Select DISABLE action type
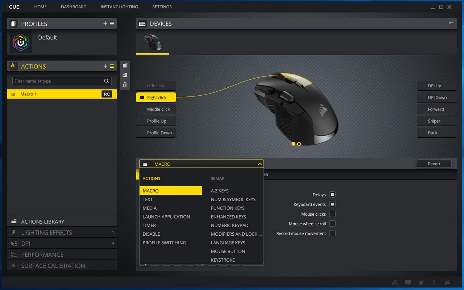Screen dimensions: 464x290 tap(170, 234)
